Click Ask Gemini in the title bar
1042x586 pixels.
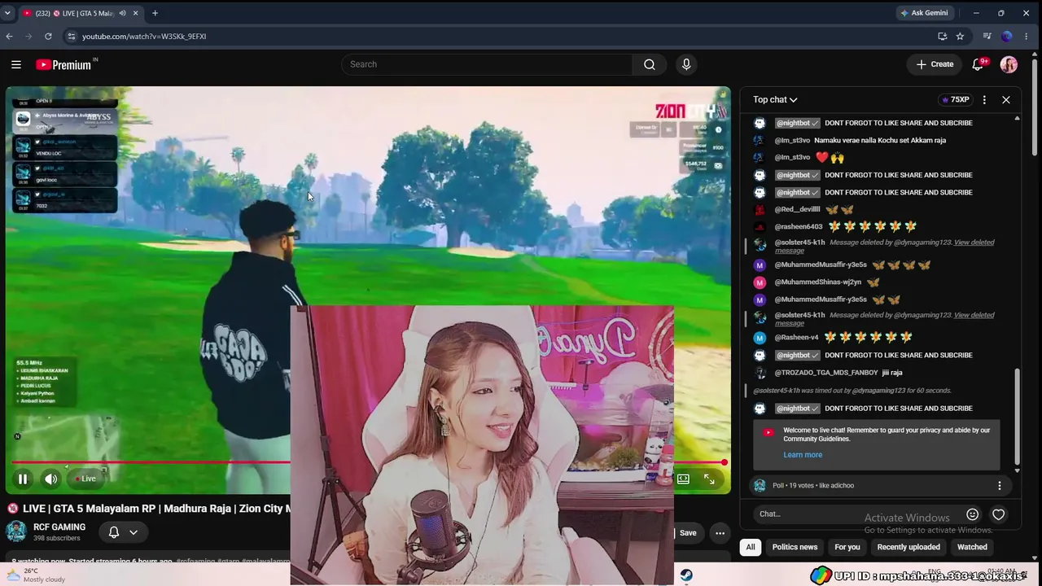click(924, 13)
